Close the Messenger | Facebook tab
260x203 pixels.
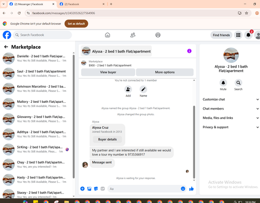click(x=54, y=4)
